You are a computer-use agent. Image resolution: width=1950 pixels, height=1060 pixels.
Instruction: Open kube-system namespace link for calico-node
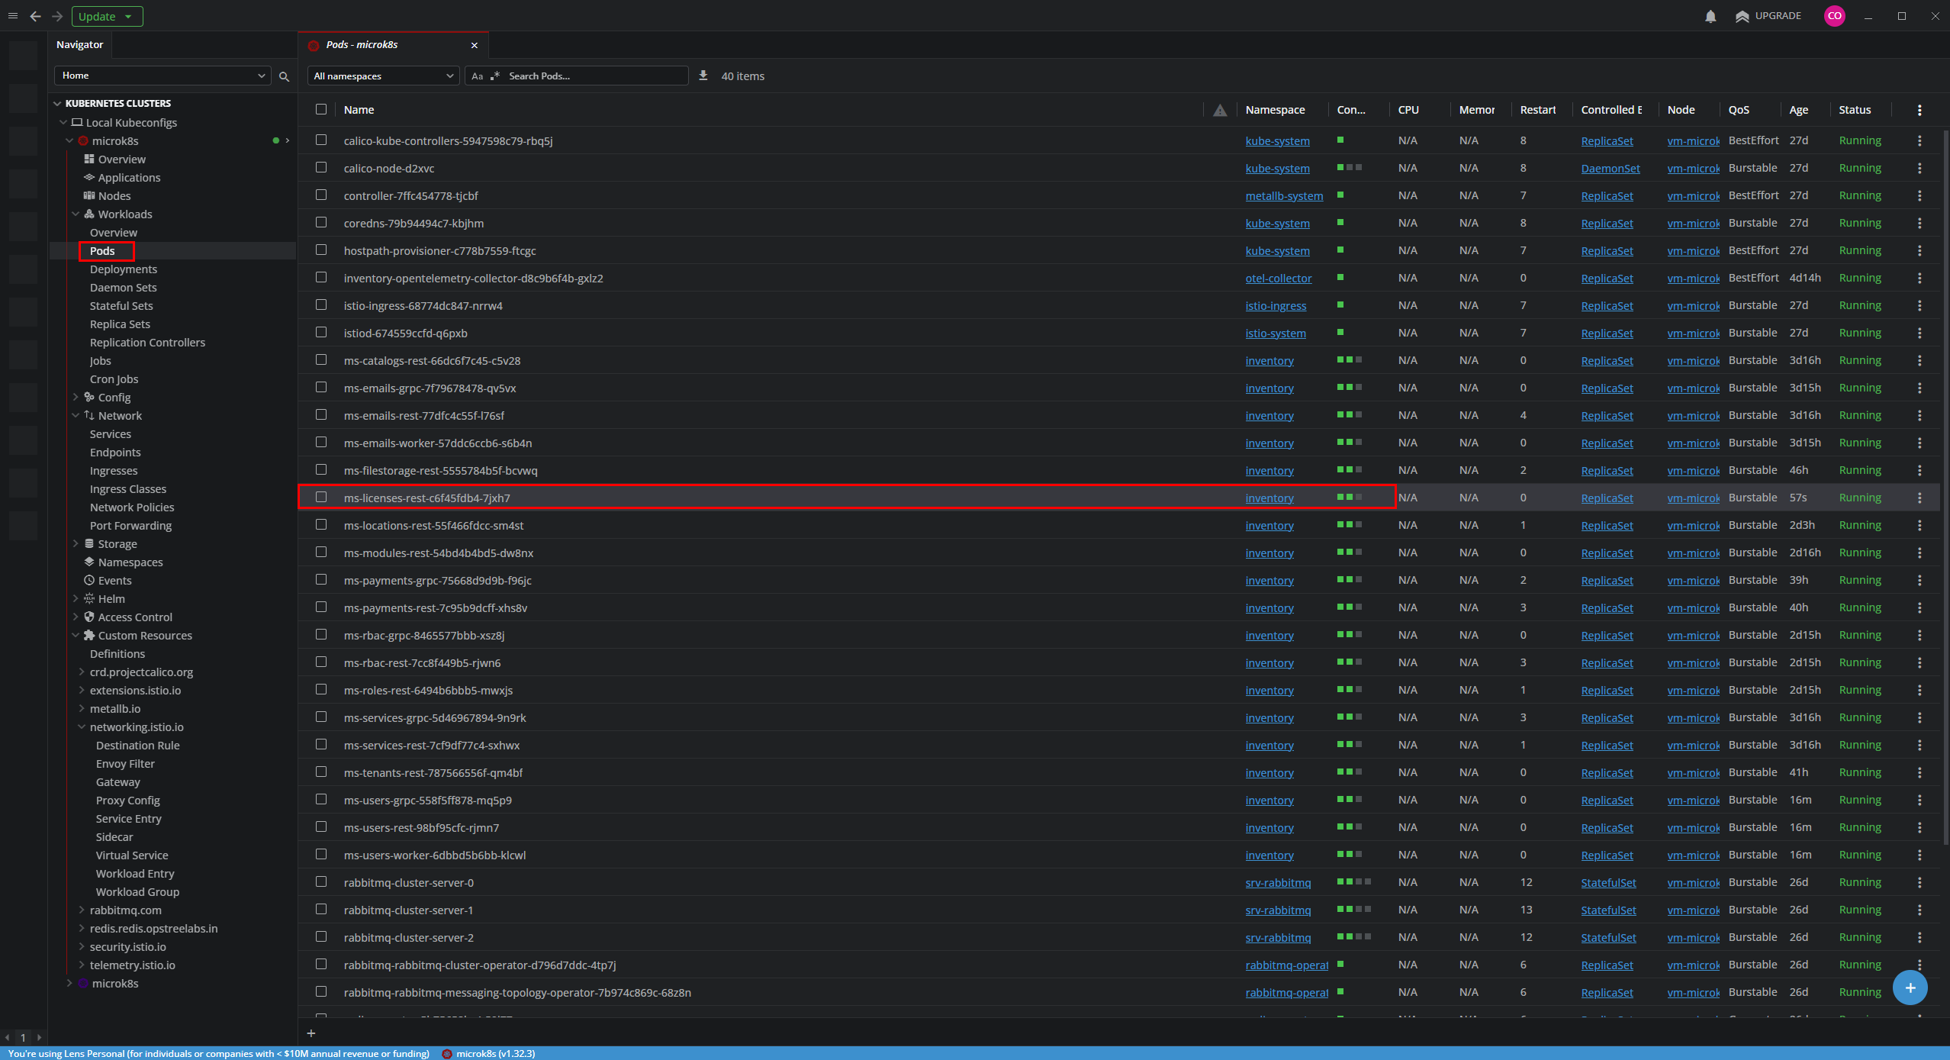click(1277, 169)
